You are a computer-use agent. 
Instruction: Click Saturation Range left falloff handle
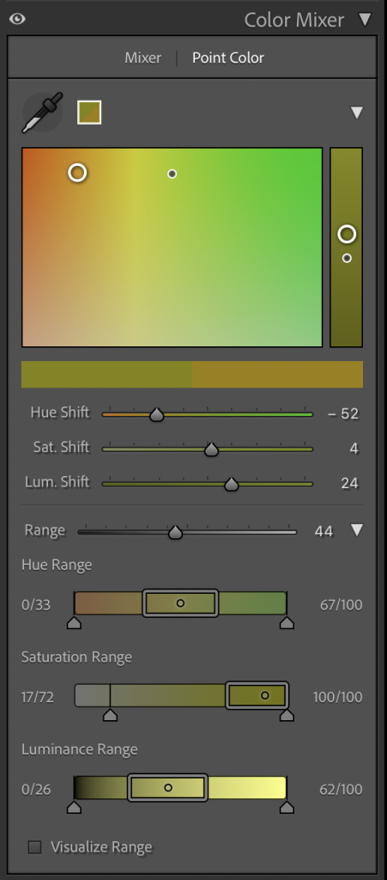point(111,714)
